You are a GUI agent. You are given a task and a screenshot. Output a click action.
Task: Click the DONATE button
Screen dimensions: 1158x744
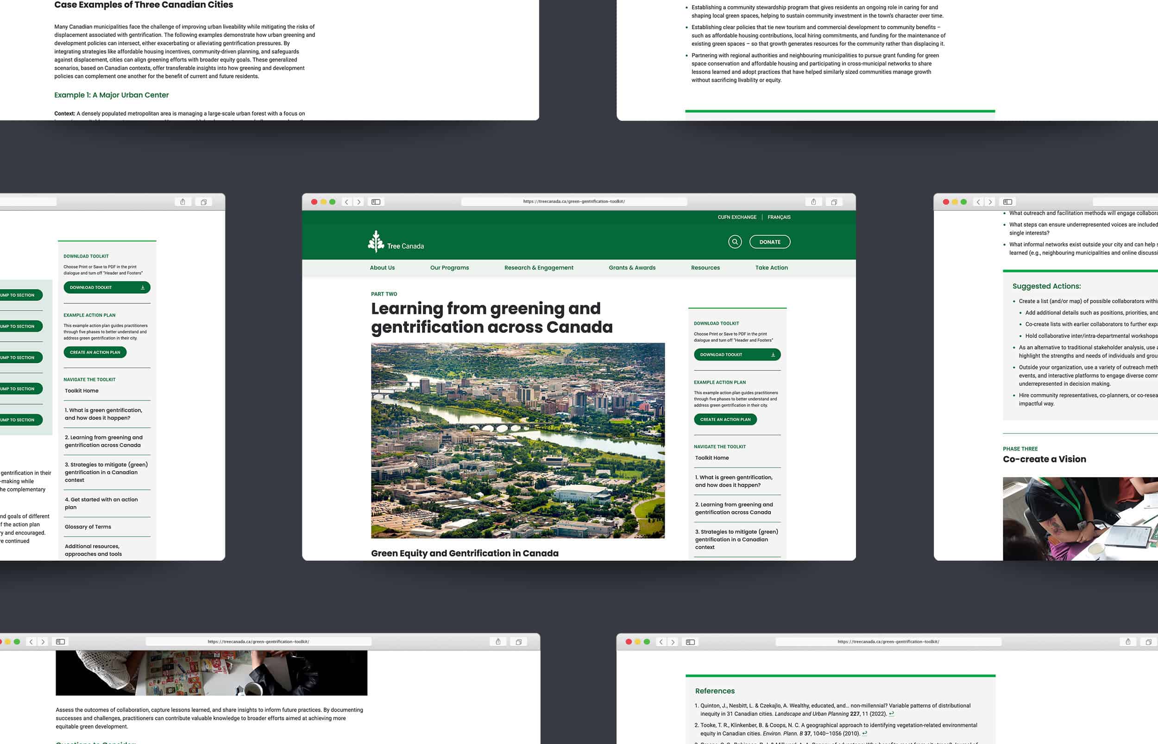pyautogui.click(x=770, y=242)
